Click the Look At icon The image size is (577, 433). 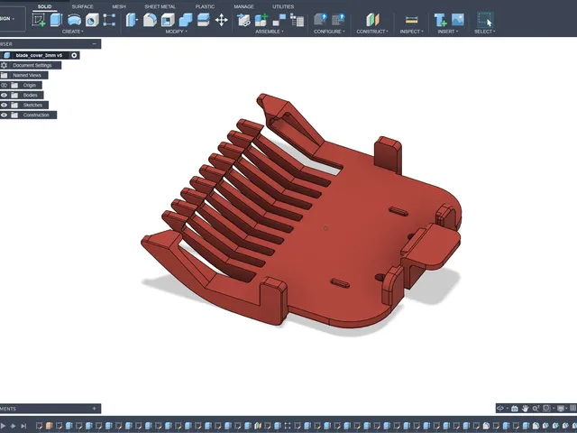515,408
